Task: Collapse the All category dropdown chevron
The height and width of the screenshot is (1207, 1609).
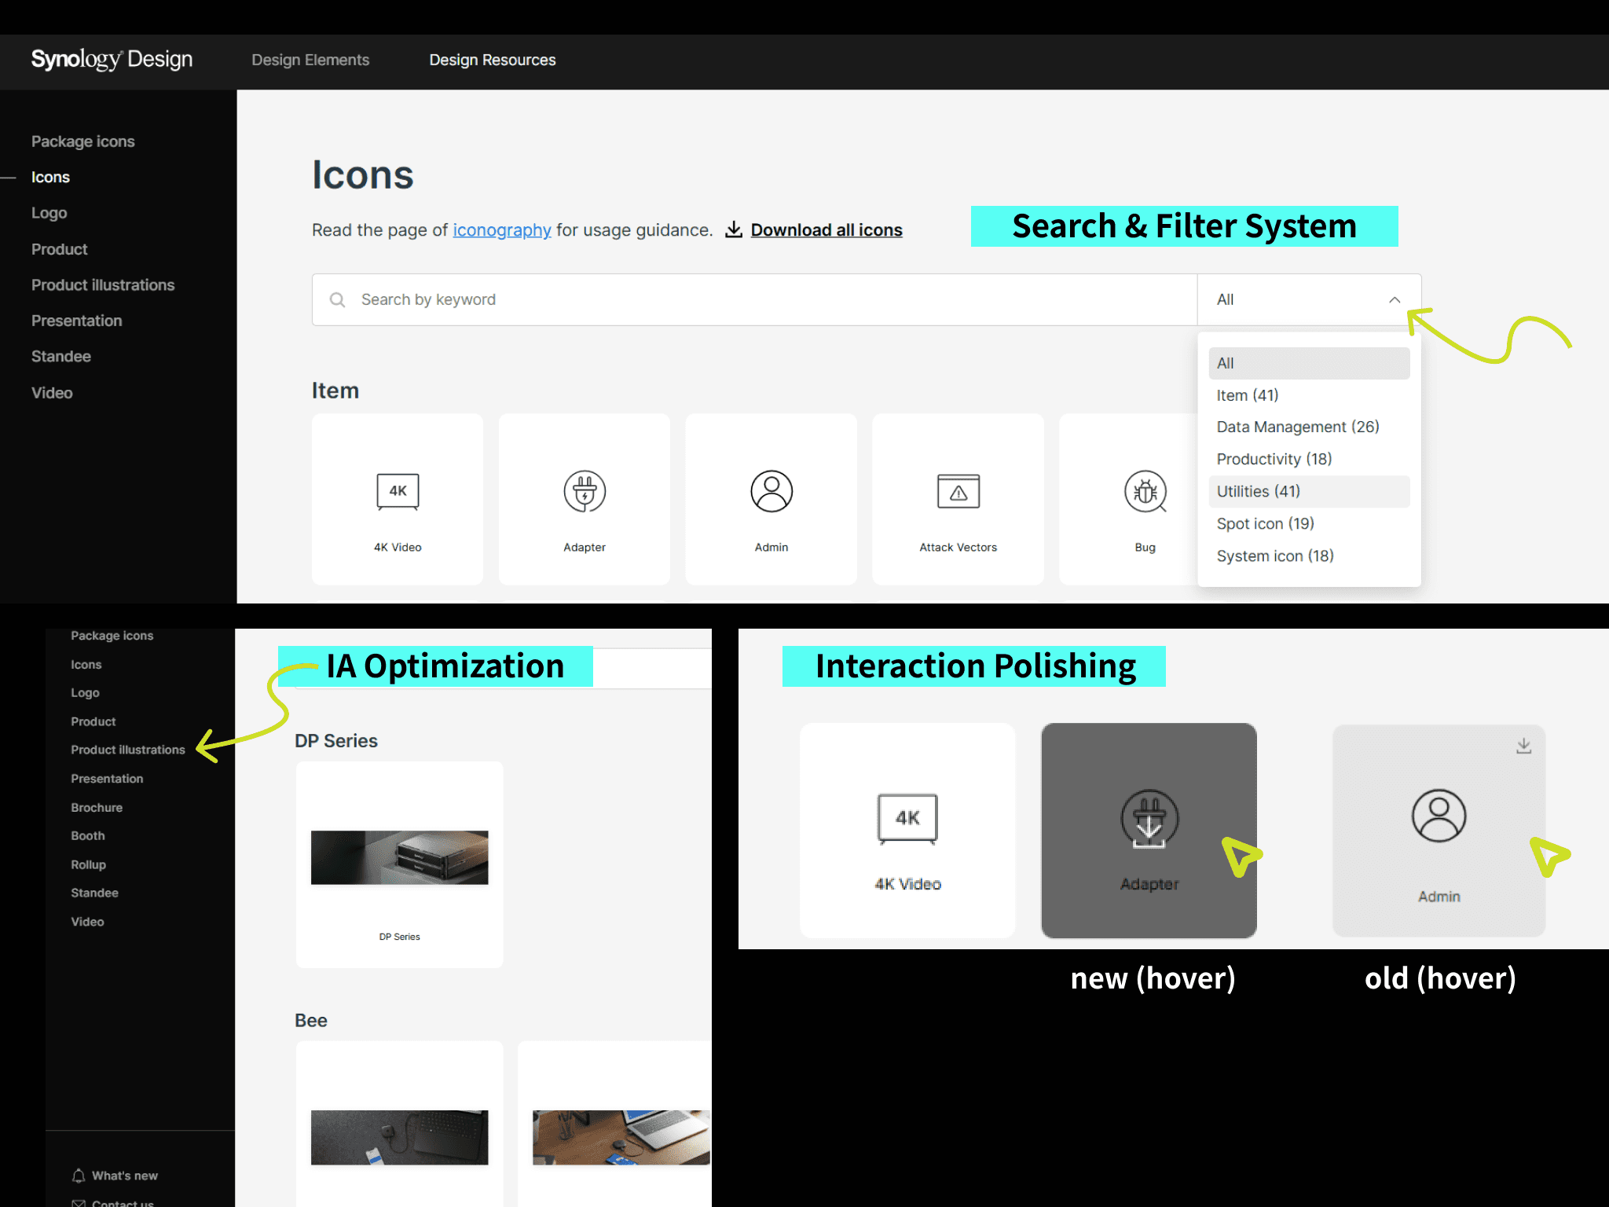Action: 1394,299
